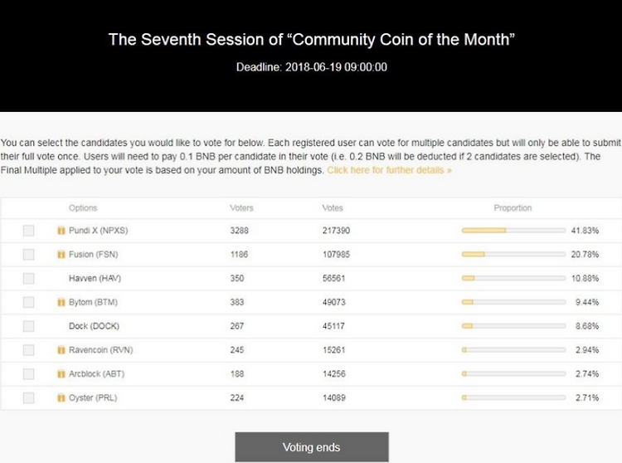Check the Dock (DOCK) vote box

(28, 326)
